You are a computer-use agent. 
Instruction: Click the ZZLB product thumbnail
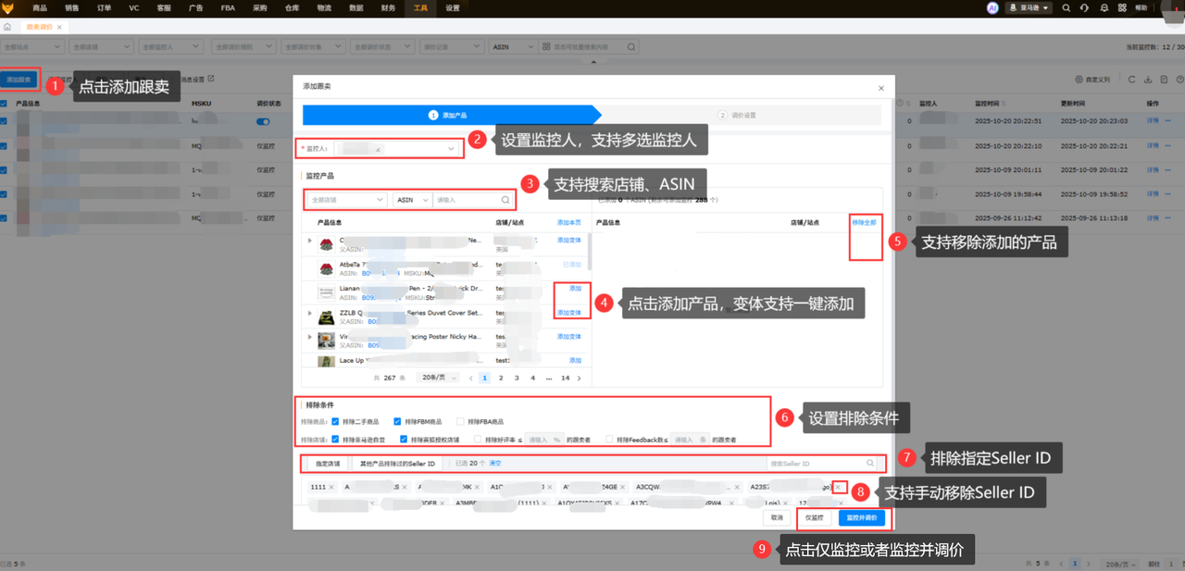point(326,317)
